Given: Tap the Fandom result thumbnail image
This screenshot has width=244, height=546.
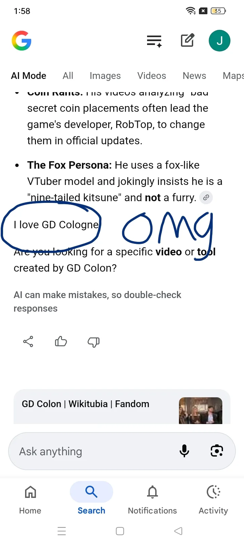Looking at the screenshot, I should (x=200, y=411).
